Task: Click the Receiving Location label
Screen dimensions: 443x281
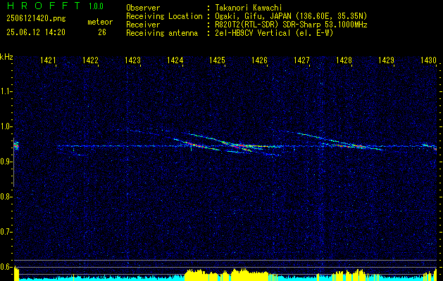Action: coord(164,16)
